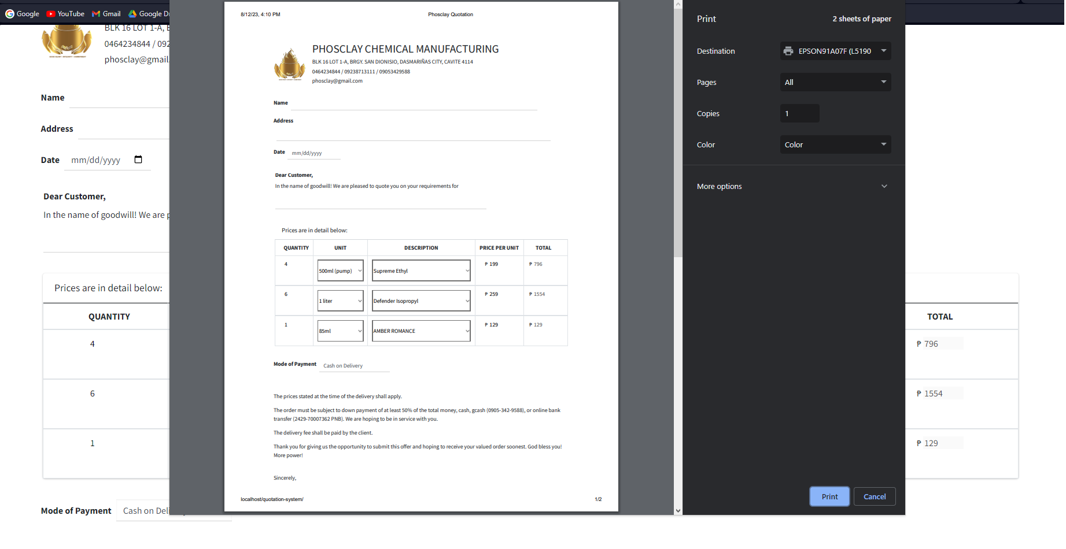
Task: Click the down arrow on the preview scrollbar
Action: [x=678, y=511]
